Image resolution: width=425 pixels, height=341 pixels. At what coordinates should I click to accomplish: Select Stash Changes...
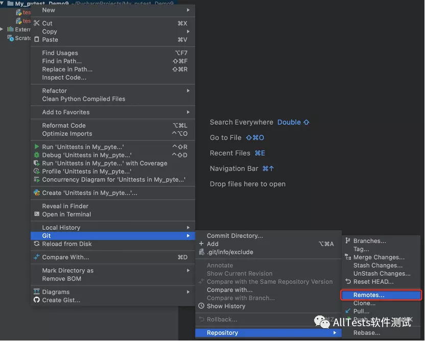click(381, 265)
